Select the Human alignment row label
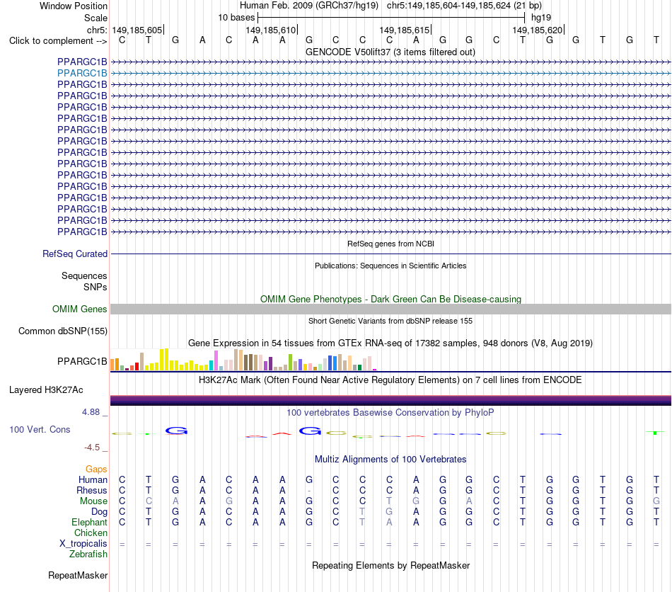Viewport: 672px width, 592px height. 93,480
